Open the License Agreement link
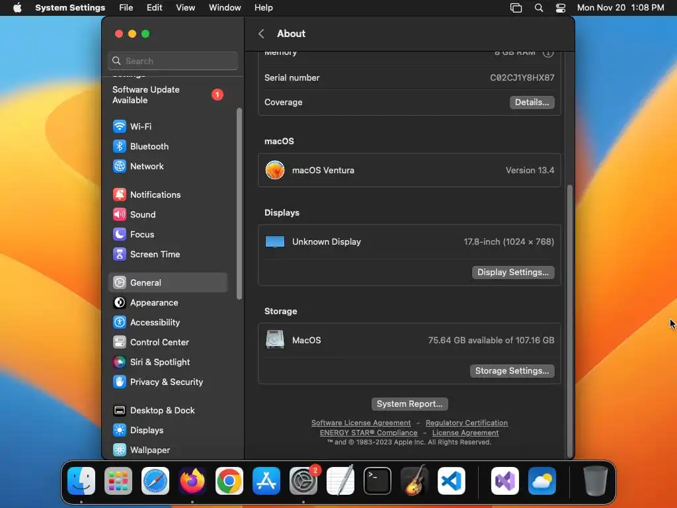This screenshot has height=508, width=677. pyautogui.click(x=465, y=433)
